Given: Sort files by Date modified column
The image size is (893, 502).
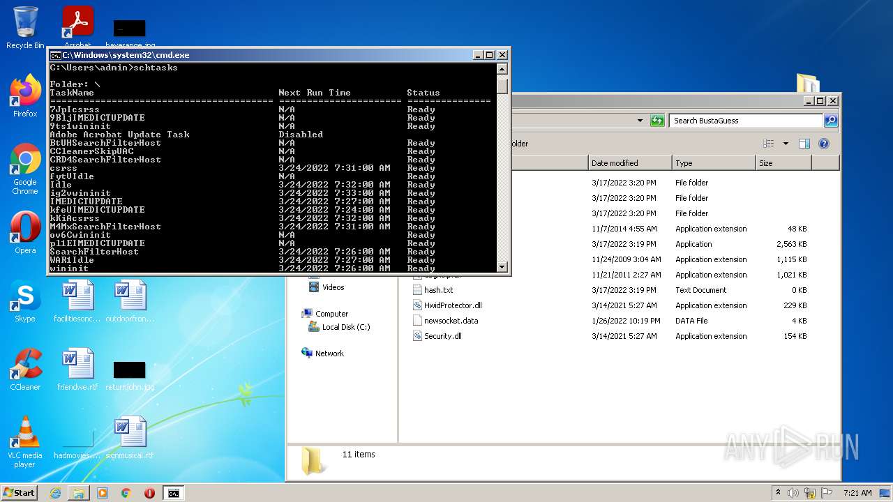Looking at the screenshot, I should [630, 163].
